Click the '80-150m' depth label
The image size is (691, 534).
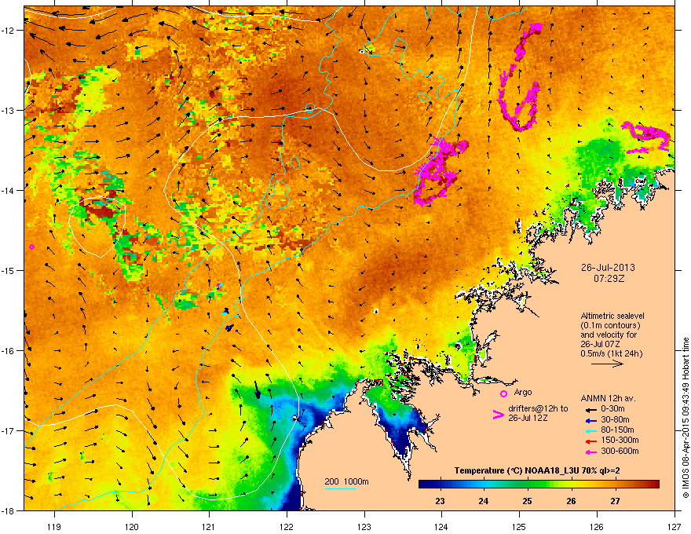coord(617,430)
